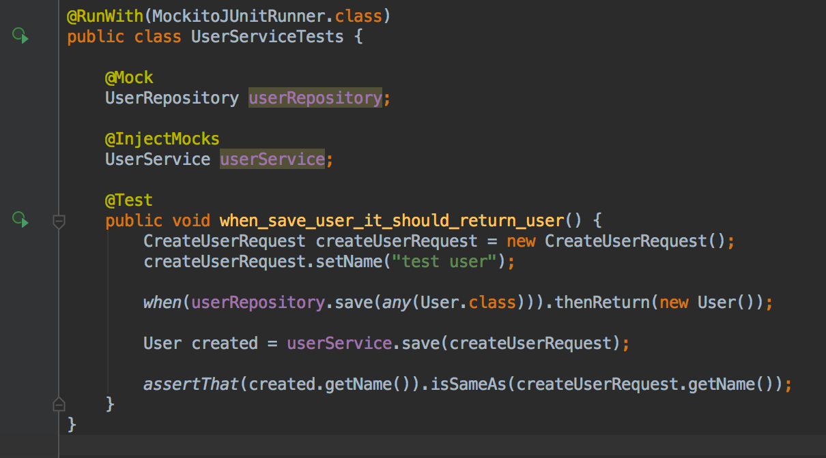Collapse the method using the bottom fold marker
Screen dimensions: 826x458
point(59,403)
